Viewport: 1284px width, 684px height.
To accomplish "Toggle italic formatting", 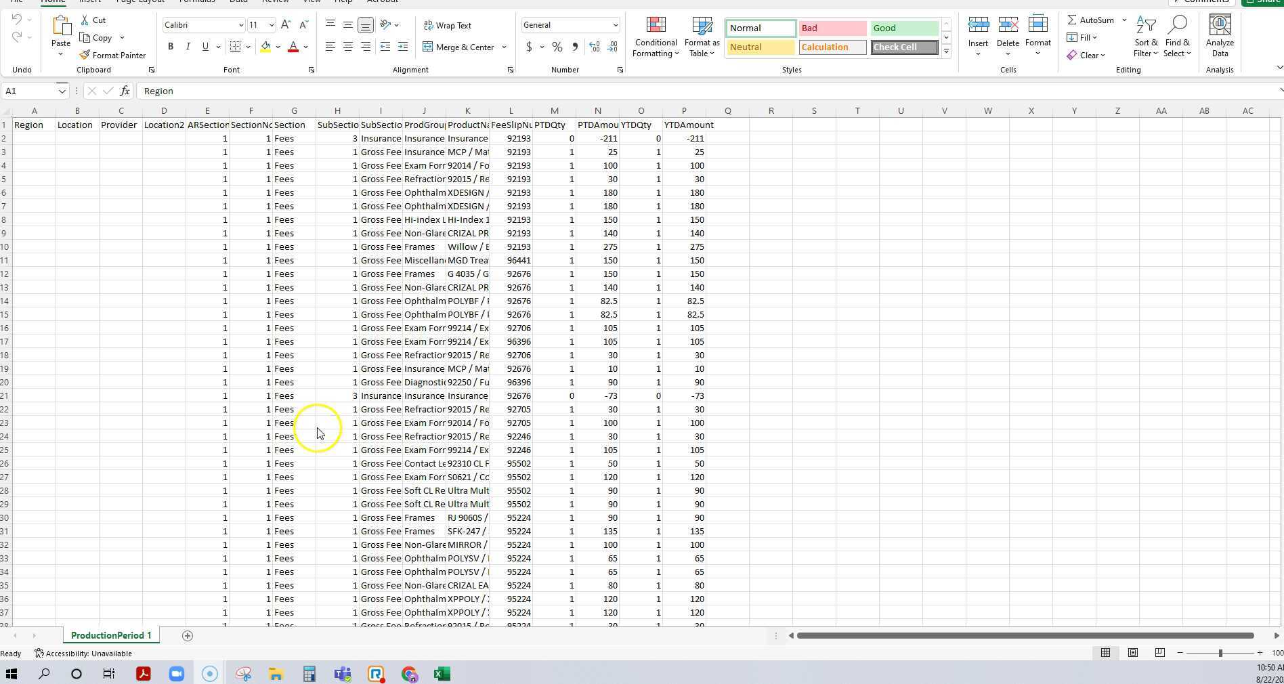I will (x=188, y=46).
